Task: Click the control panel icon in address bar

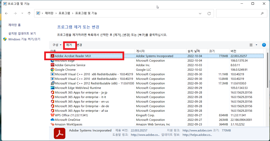Action: point(38,13)
